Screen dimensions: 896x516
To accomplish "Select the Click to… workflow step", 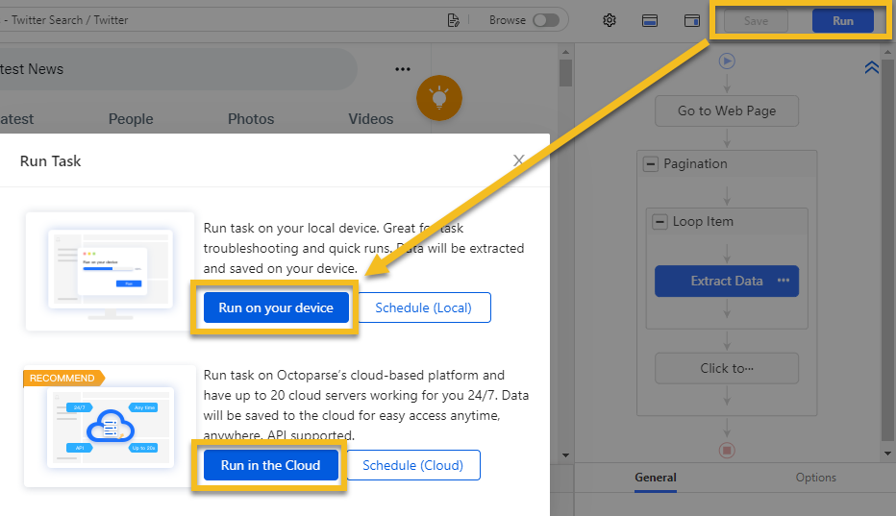I will pyautogui.click(x=727, y=369).
